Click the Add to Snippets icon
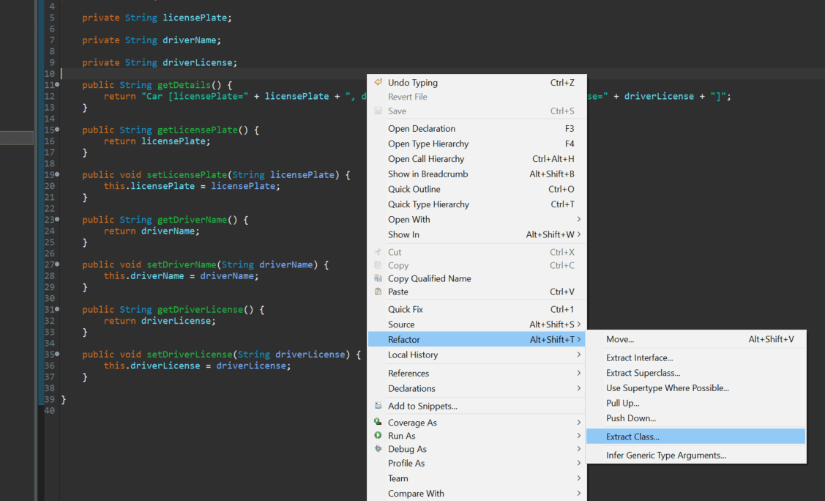The height and width of the screenshot is (501, 825). 378,405
